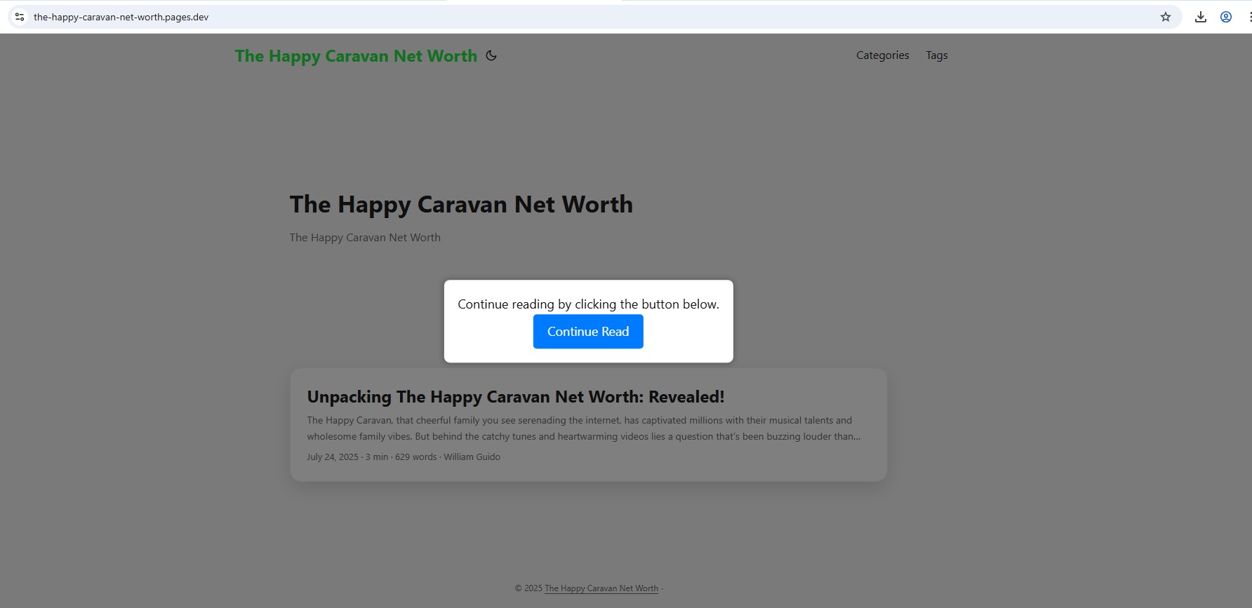Click the large page heading text
Screen dimensions: 1252x608
click(x=461, y=205)
